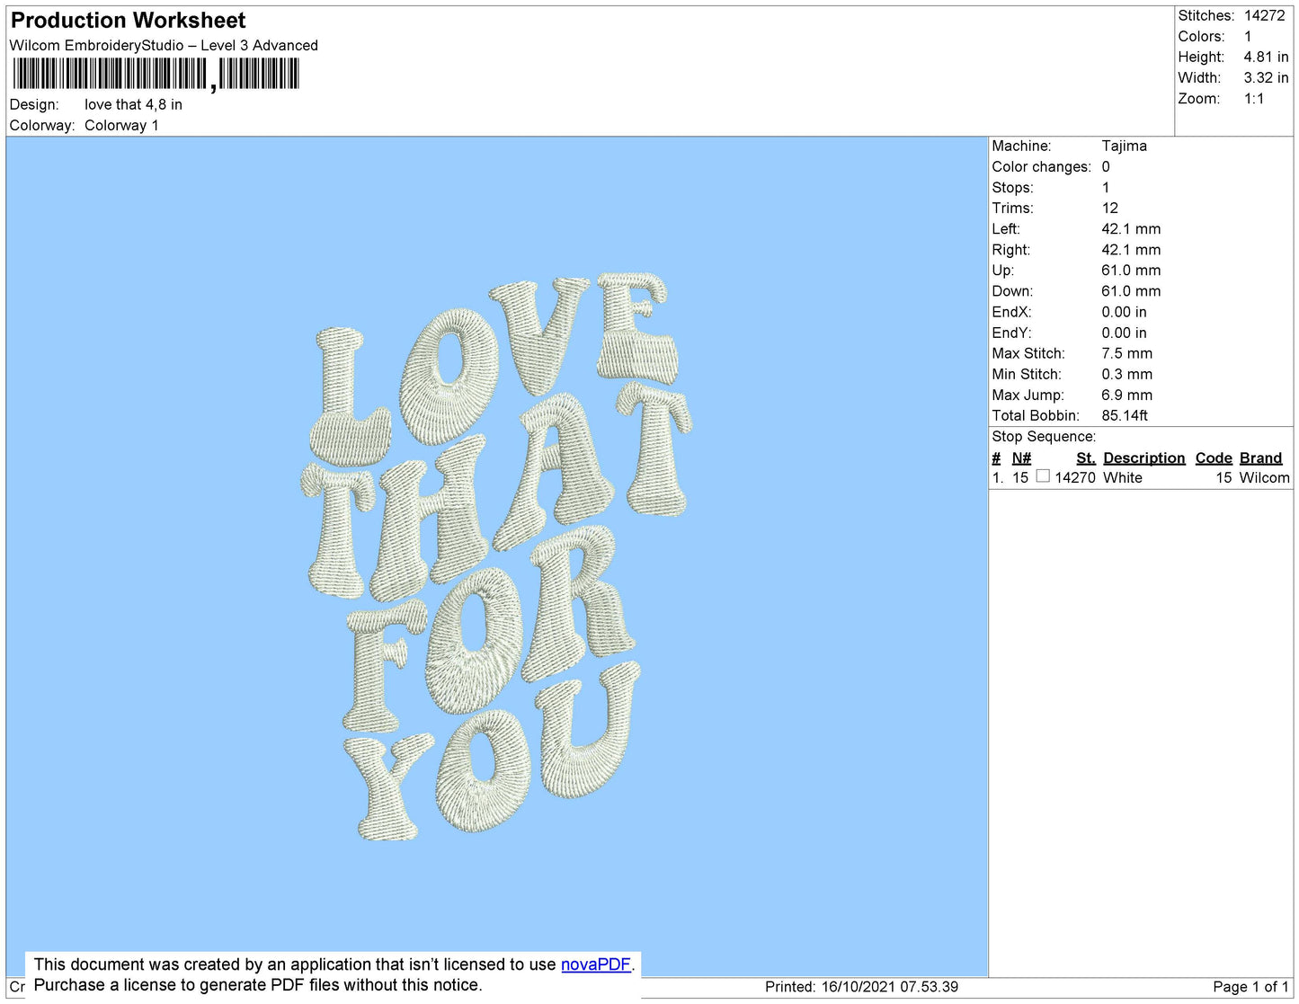The image size is (1299, 1004).
Task: Select Stitches value 14272
Action: [1264, 15]
